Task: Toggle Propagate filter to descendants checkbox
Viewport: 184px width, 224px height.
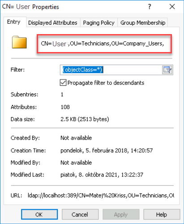Action: [x=63, y=83]
